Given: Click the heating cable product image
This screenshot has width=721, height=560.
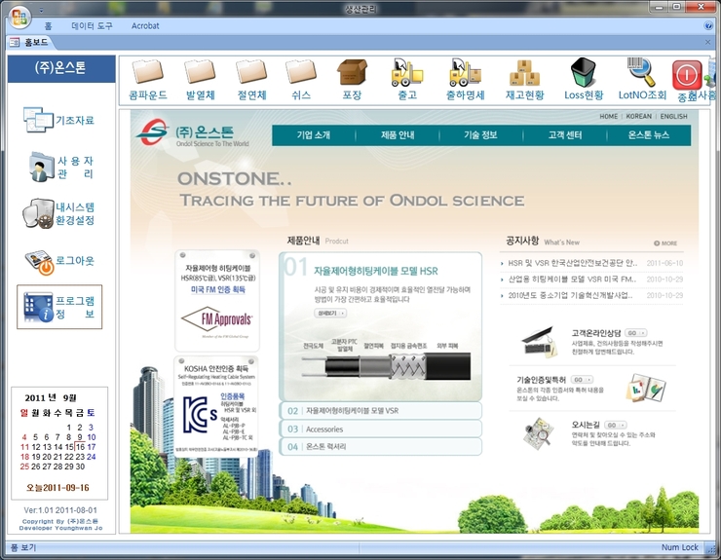Looking at the screenshot, I should 386,366.
